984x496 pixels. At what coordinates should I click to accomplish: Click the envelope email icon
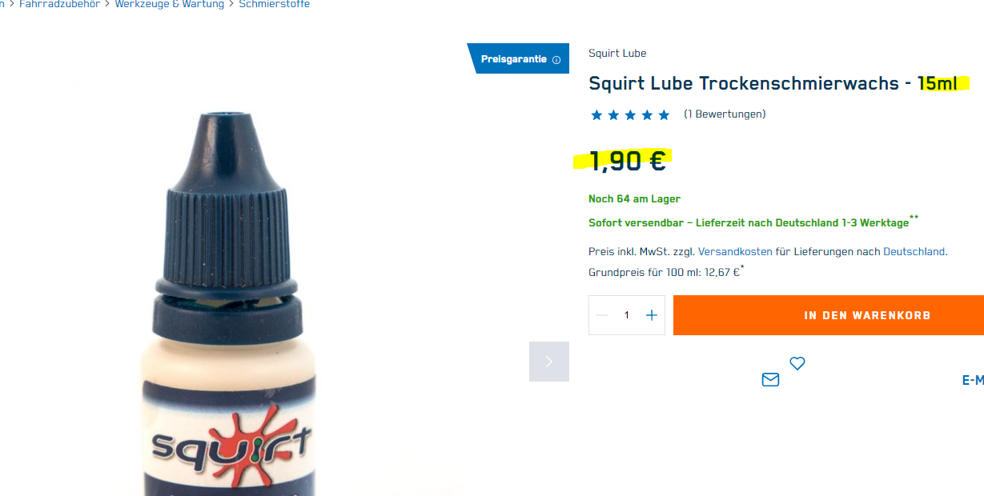(770, 380)
